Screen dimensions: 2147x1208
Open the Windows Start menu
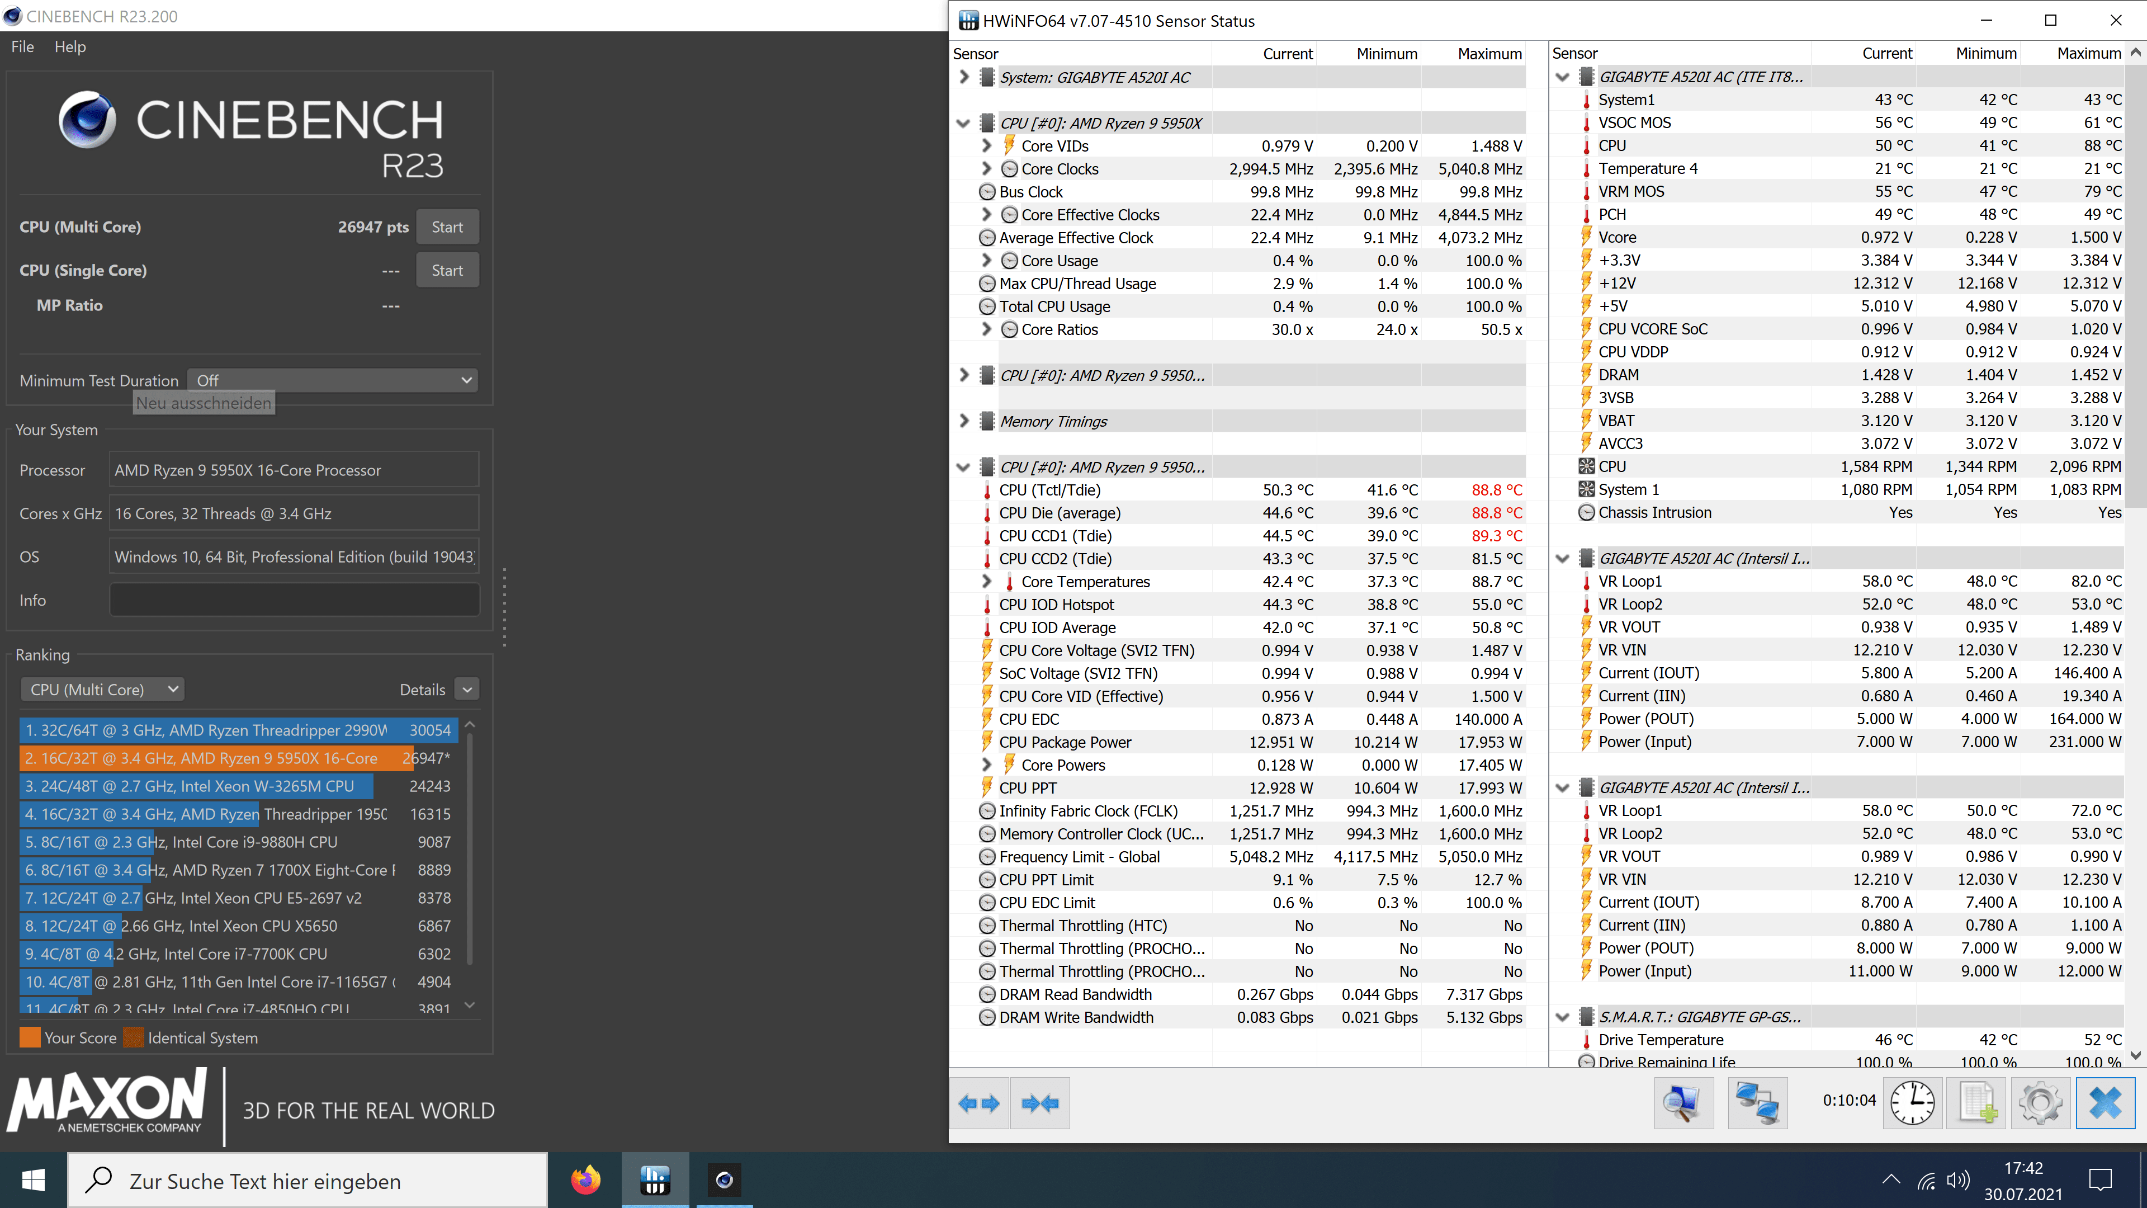[x=34, y=1179]
